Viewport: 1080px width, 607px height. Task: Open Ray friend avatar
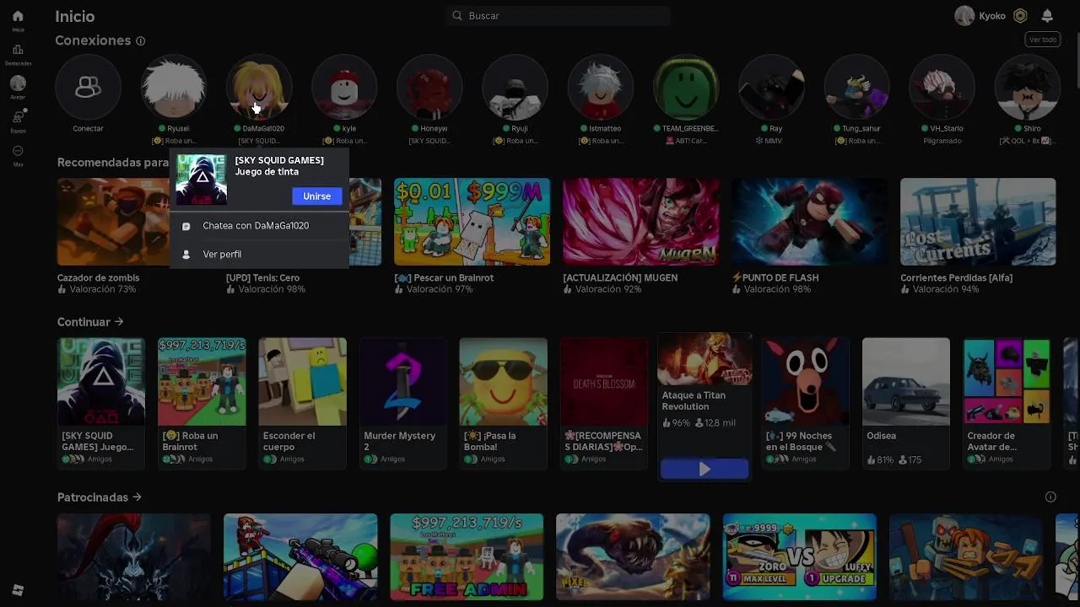pos(771,87)
